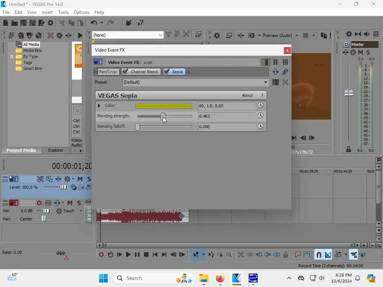Open Touch automation mode dropdown arrow

click(x=81, y=211)
